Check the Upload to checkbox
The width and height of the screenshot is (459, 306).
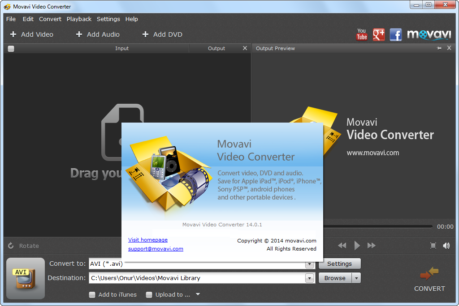pyautogui.click(x=149, y=295)
